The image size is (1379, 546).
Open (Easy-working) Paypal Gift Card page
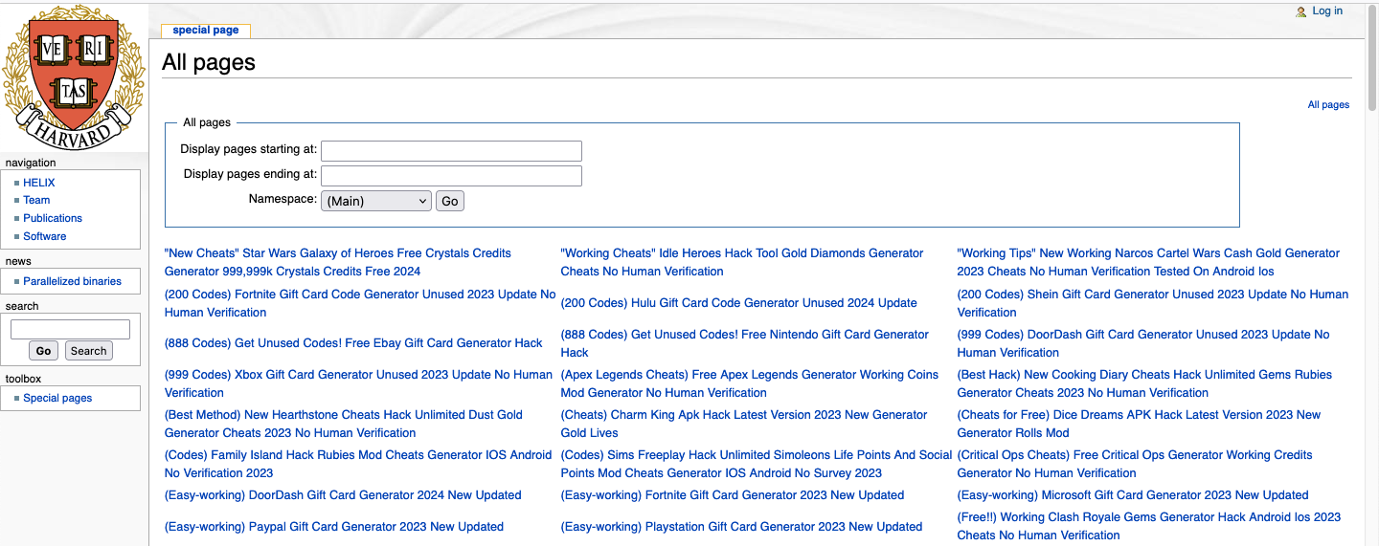coord(334,527)
